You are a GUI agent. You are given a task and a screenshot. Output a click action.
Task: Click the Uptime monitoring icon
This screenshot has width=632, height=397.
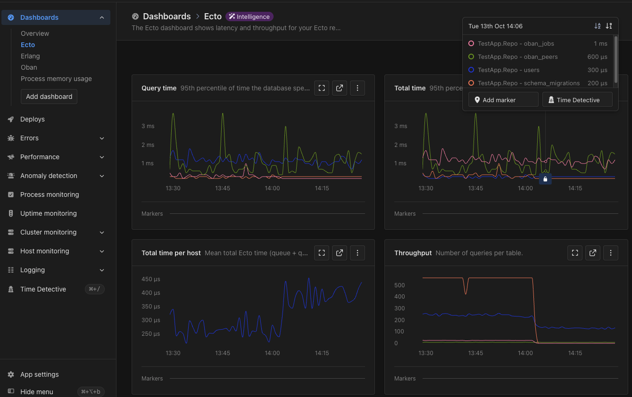click(x=11, y=213)
